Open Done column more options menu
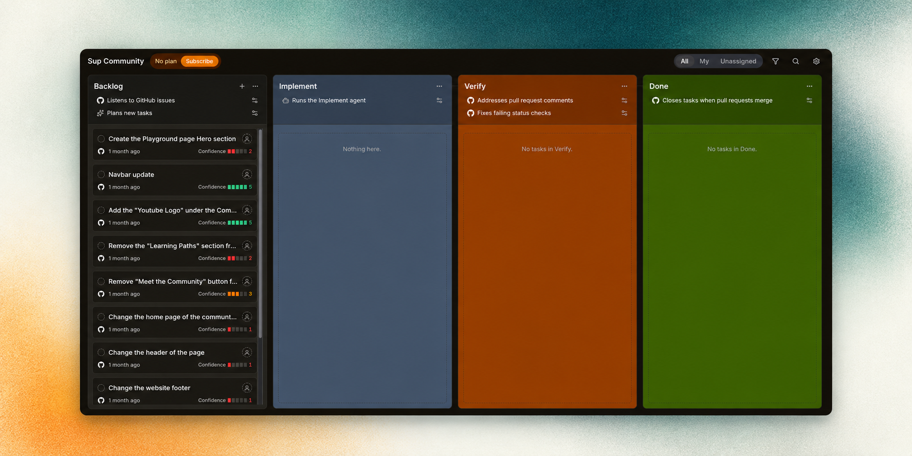This screenshot has height=456, width=912. tap(809, 86)
